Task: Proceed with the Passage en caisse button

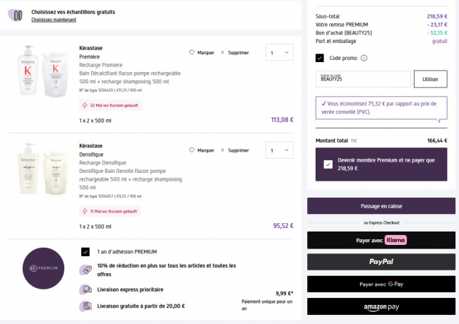Action: 381,206
